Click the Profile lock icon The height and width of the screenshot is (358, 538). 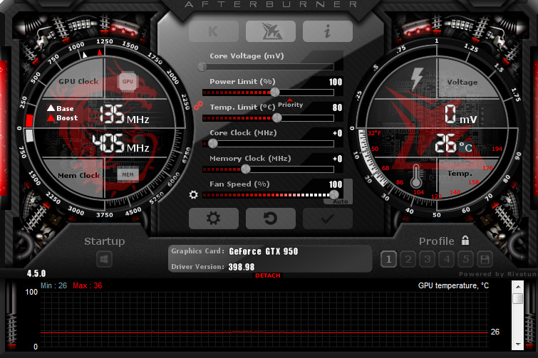pos(465,241)
